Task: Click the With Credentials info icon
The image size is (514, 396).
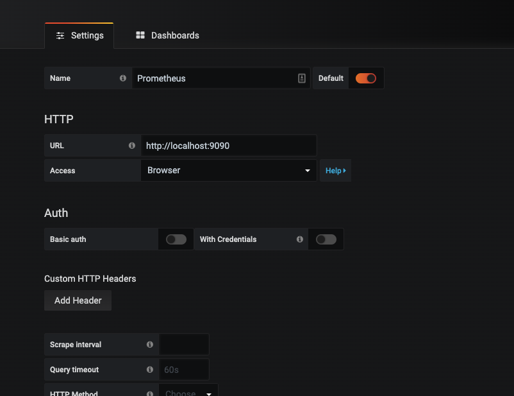Action: [300, 239]
